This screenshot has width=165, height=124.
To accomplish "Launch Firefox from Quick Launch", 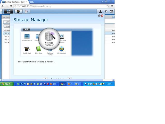I will [51, 84].
